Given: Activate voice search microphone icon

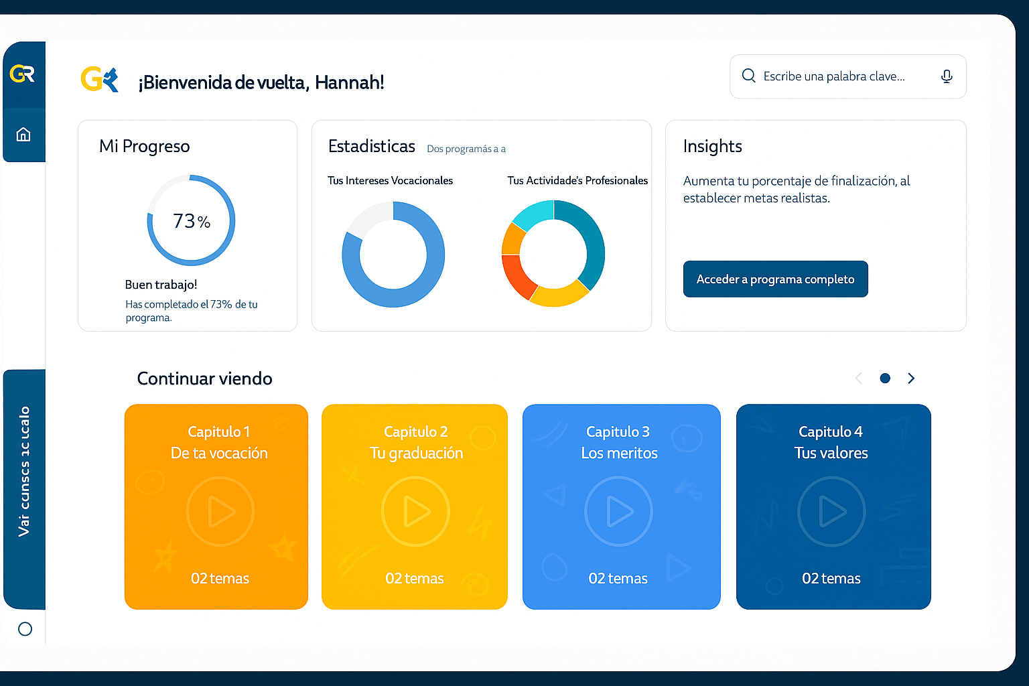Looking at the screenshot, I should (947, 76).
